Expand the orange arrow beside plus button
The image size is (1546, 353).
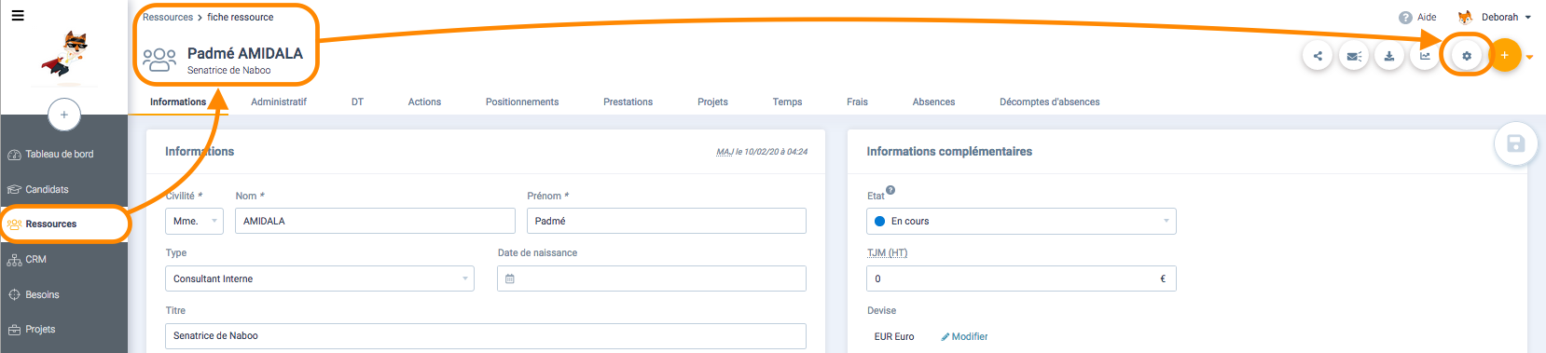1529,57
